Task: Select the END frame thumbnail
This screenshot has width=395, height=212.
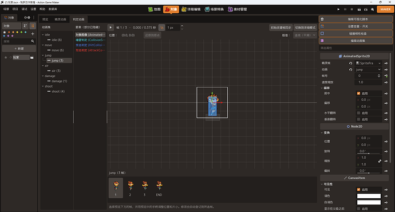Action: (159, 188)
